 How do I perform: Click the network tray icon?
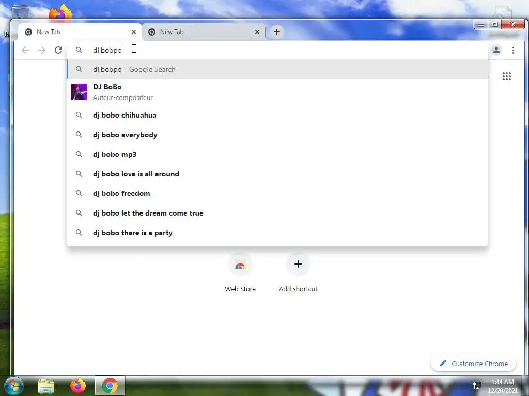coord(477,386)
